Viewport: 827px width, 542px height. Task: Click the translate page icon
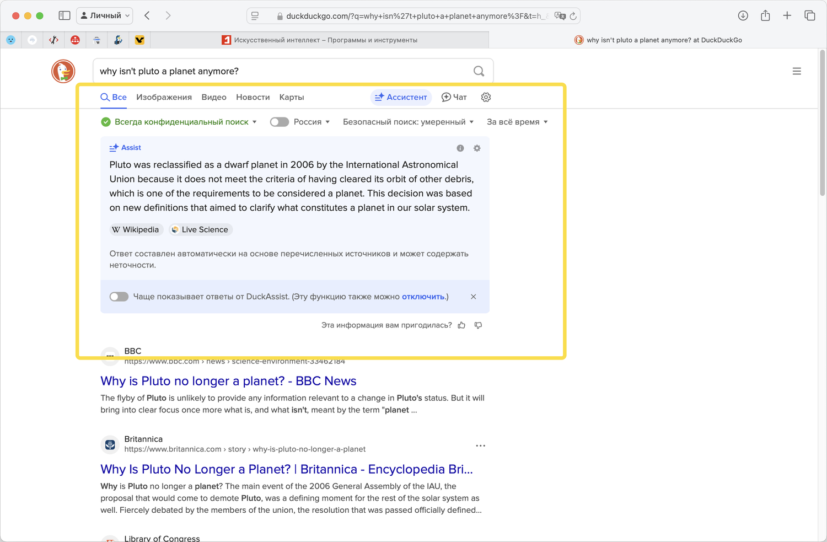click(560, 16)
